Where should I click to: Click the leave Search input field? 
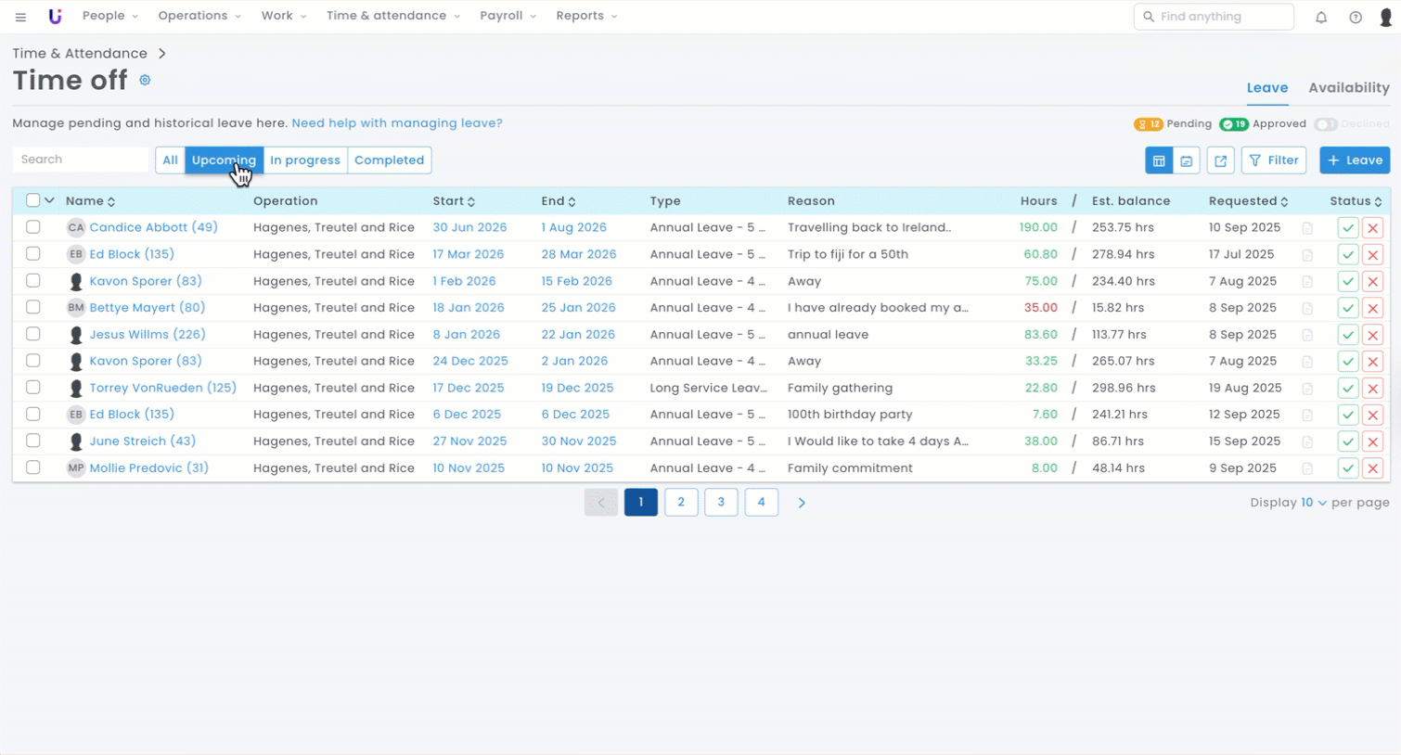(81, 160)
